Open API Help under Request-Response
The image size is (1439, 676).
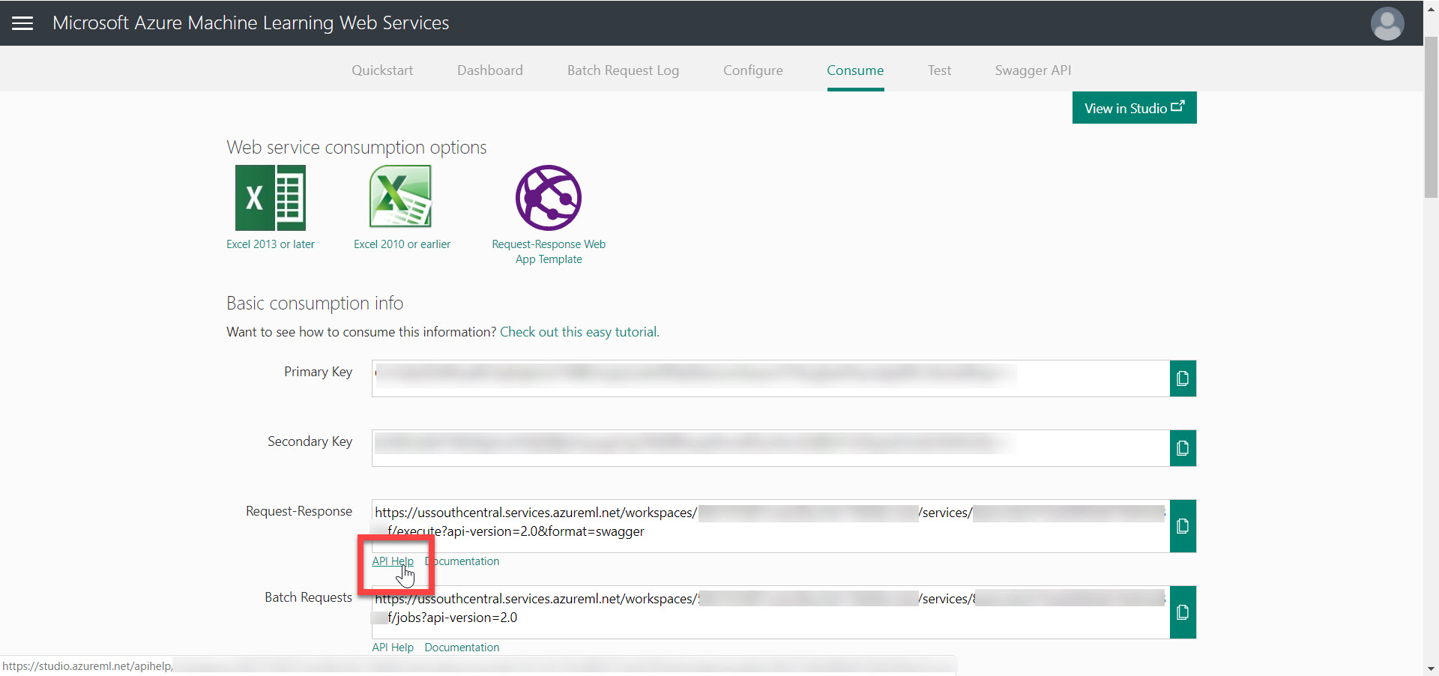click(x=393, y=561)
